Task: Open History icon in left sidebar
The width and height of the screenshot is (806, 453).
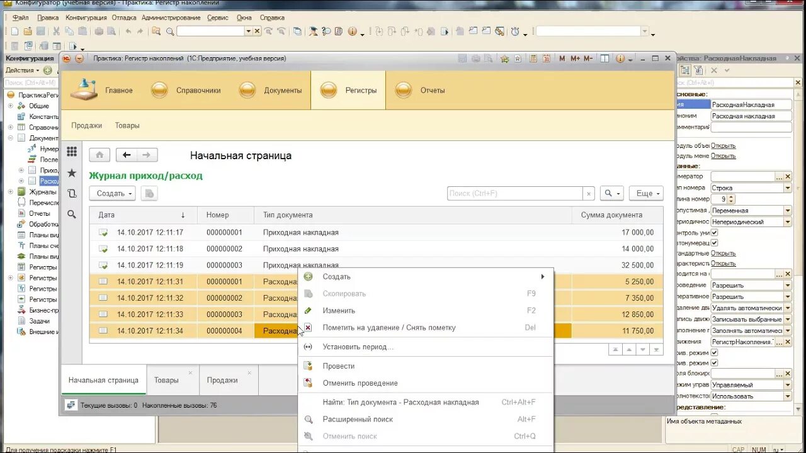Action: click(x=72, y=193)
